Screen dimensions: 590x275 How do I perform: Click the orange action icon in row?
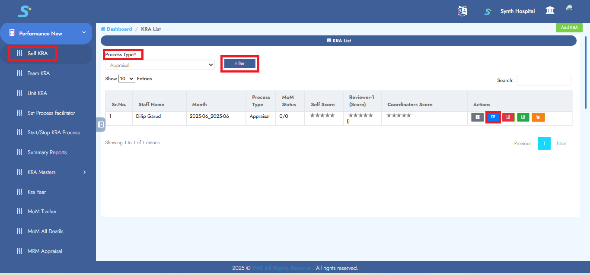pyautogui.click(x=538, y=117)
